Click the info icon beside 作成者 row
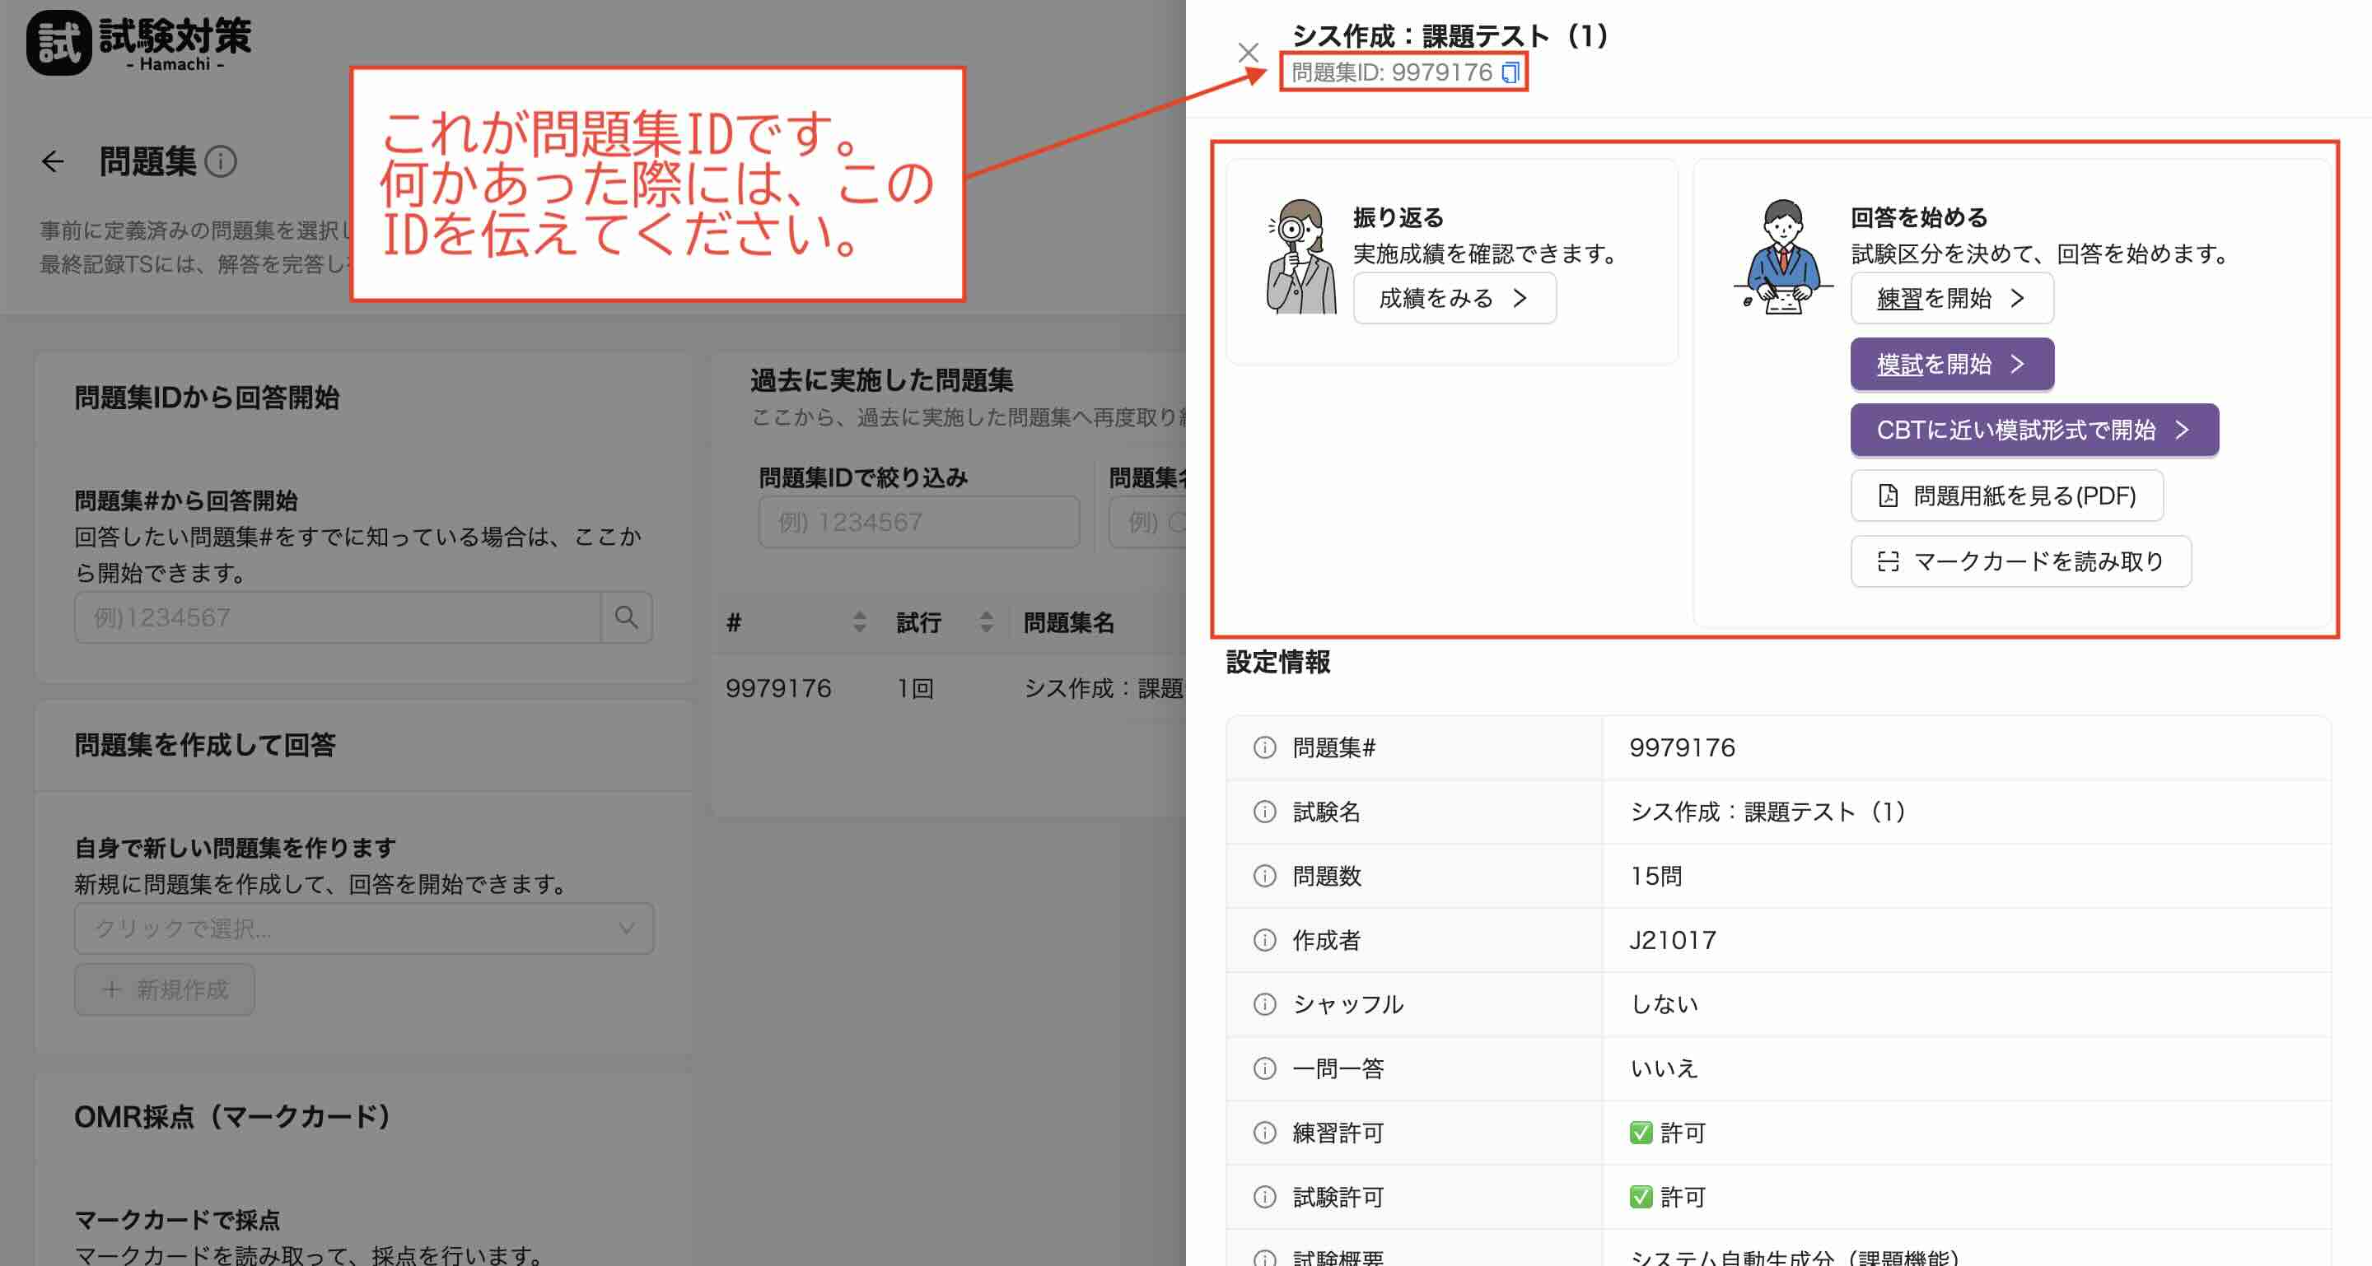This screenshot has height=1266, width=2372. [x=1265, y=940]
